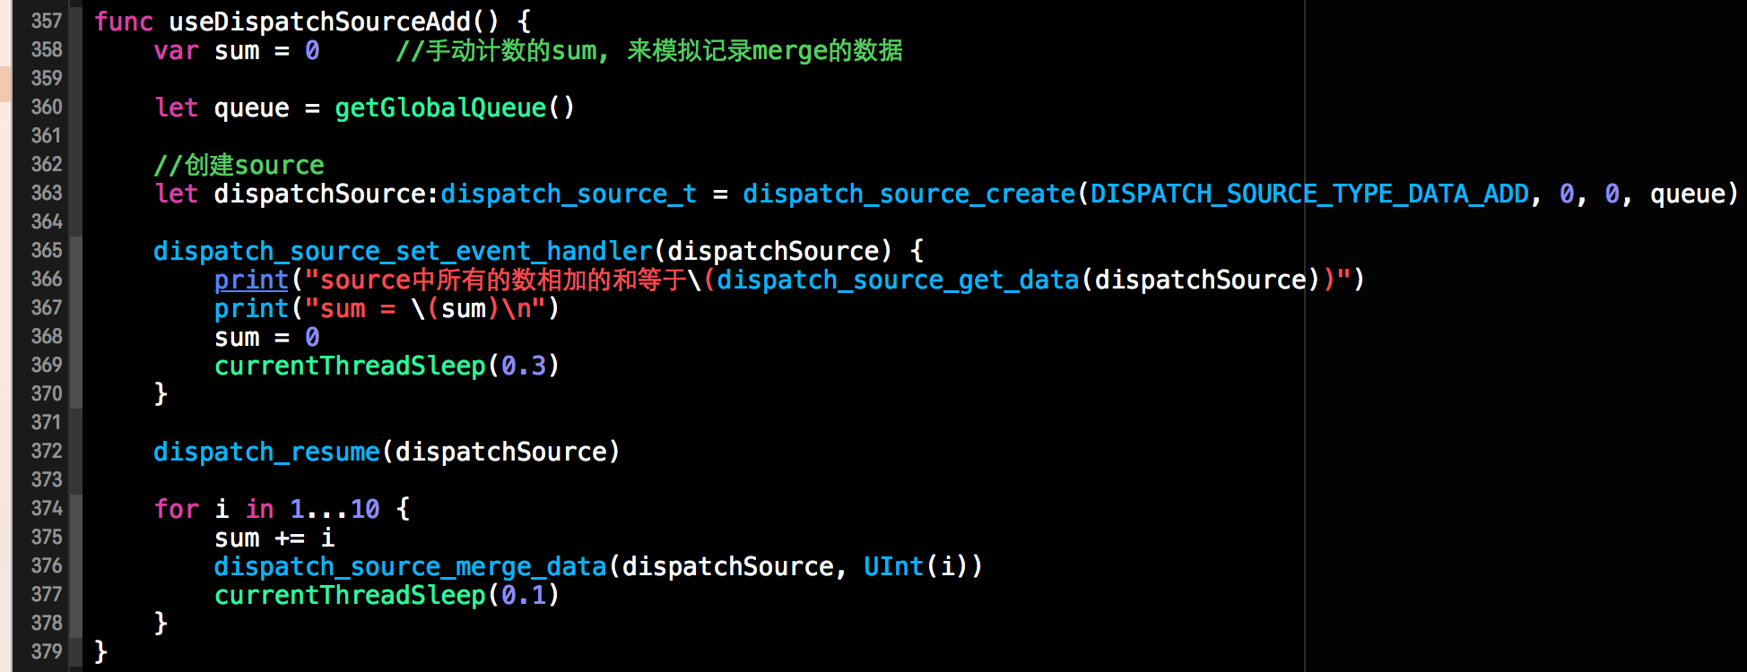
Task: Click the dispatch_source_t type annotation
Action: click(x=568, y=194)
